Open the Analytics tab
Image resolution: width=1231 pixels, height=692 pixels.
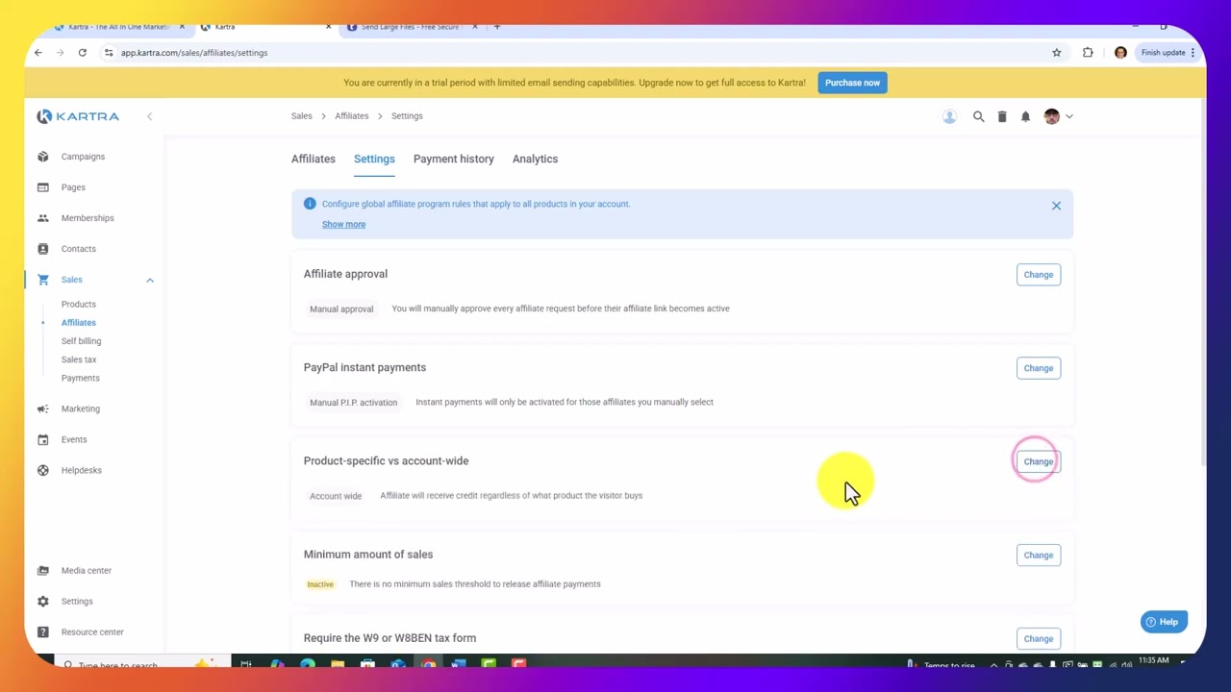tap(535, 159)
